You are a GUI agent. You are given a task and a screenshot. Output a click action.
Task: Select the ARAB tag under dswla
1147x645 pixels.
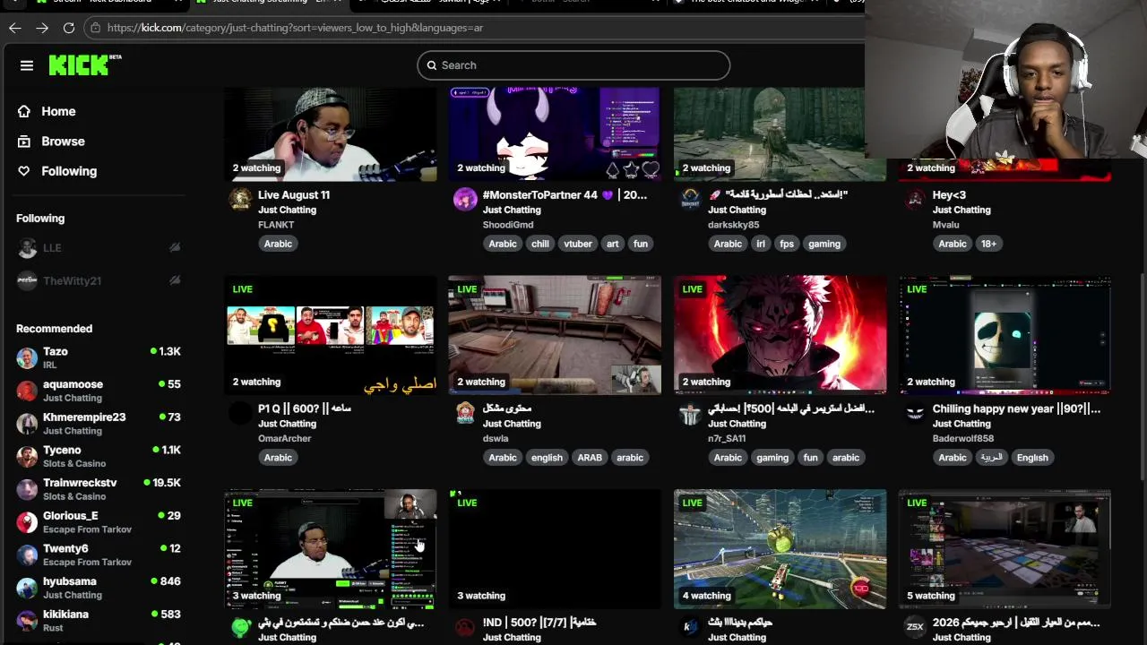590,458
